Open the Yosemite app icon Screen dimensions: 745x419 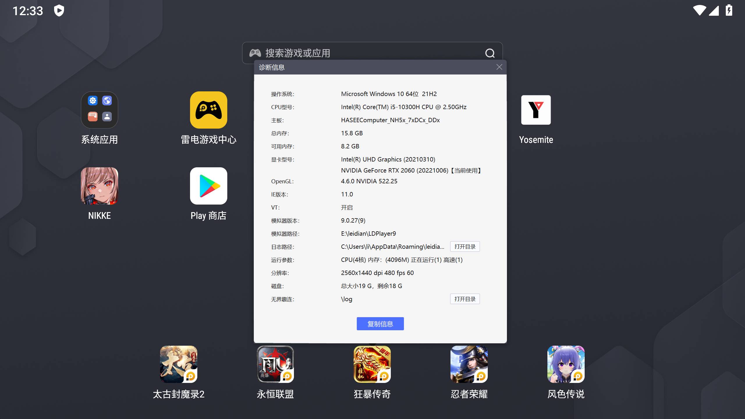pyautogui.click(x=536, y=110)
